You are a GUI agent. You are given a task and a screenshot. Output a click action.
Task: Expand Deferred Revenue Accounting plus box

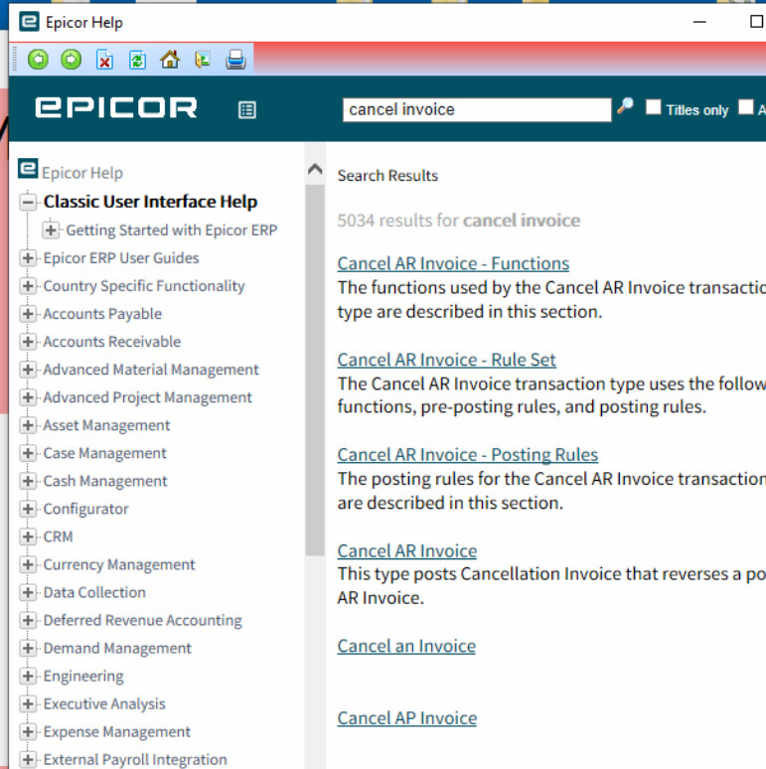(28, 620)
